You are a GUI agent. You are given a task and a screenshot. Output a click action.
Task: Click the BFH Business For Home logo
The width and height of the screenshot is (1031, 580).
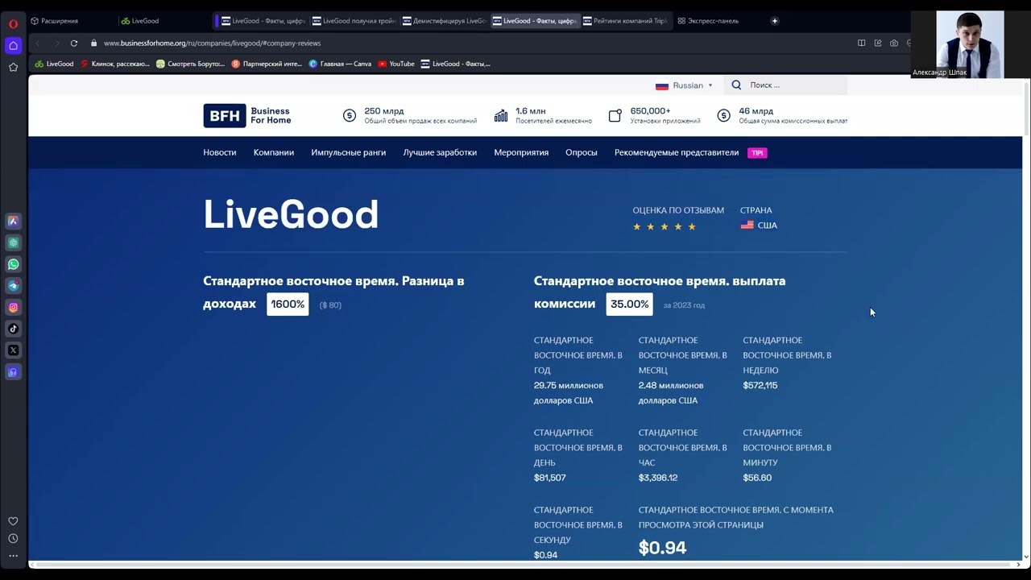tap(247, 116)
